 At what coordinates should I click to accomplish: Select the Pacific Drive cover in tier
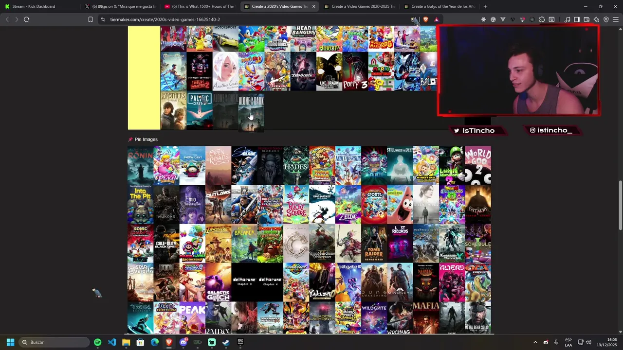tap(200, 111)
